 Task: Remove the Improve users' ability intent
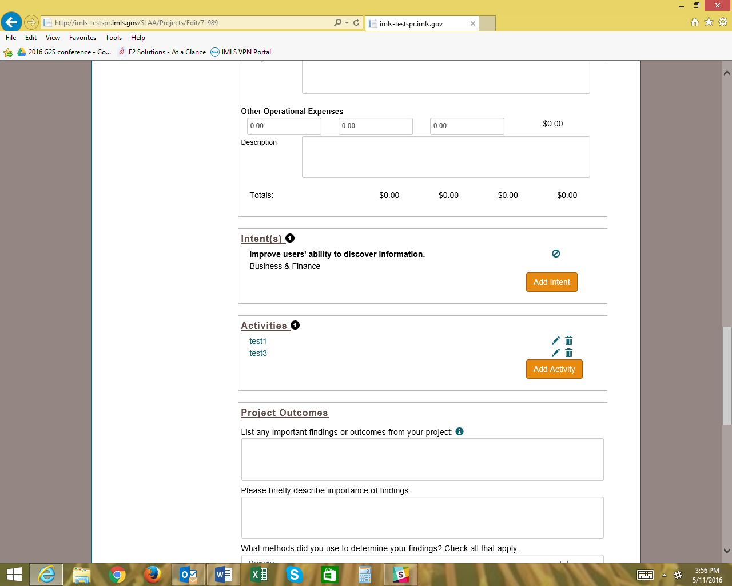point(556,254)
